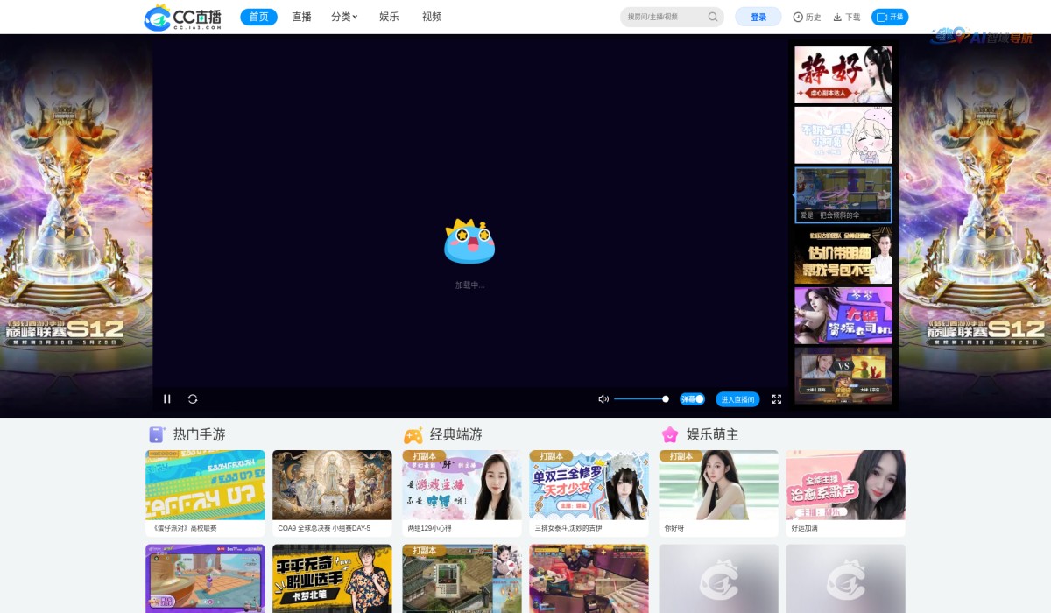Screen dimensions: 1051x613
Task: Click the magnifier icon to search
Action: pos(712,16)
